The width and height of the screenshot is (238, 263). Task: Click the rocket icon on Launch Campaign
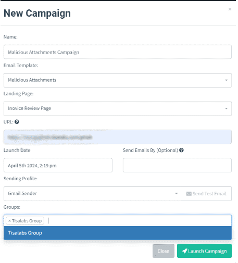(185, 251)
